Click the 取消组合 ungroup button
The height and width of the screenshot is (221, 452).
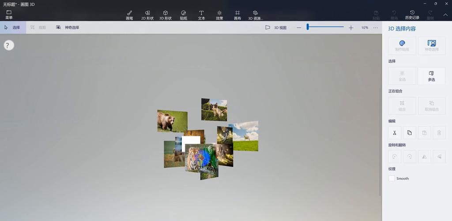coord(432,106)
